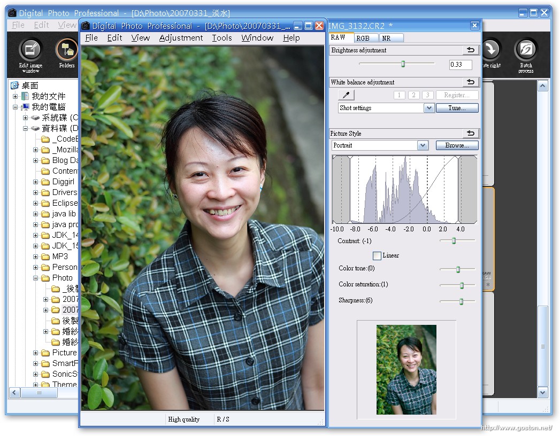The image size is (560, 436).
Task: Open Edit menu in the main window
Action: click(41, 25)
